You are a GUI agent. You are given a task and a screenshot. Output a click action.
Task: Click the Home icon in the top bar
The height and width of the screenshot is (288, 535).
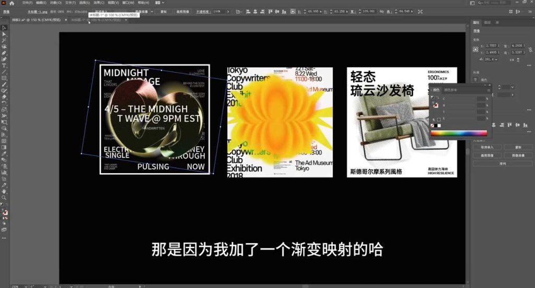[12, 3]
